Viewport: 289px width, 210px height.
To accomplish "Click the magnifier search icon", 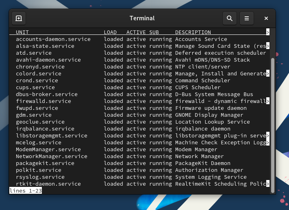I will 230,18.
